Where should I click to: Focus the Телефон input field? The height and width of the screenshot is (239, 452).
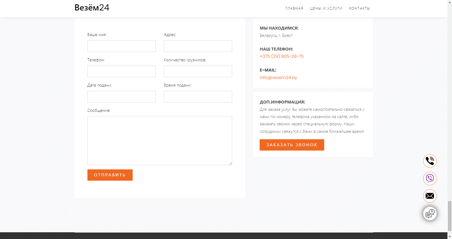pyautogui.click(x=122, y=72)
